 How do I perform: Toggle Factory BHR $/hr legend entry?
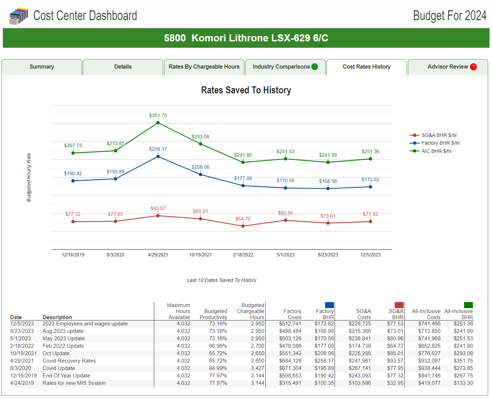(435, 143)
